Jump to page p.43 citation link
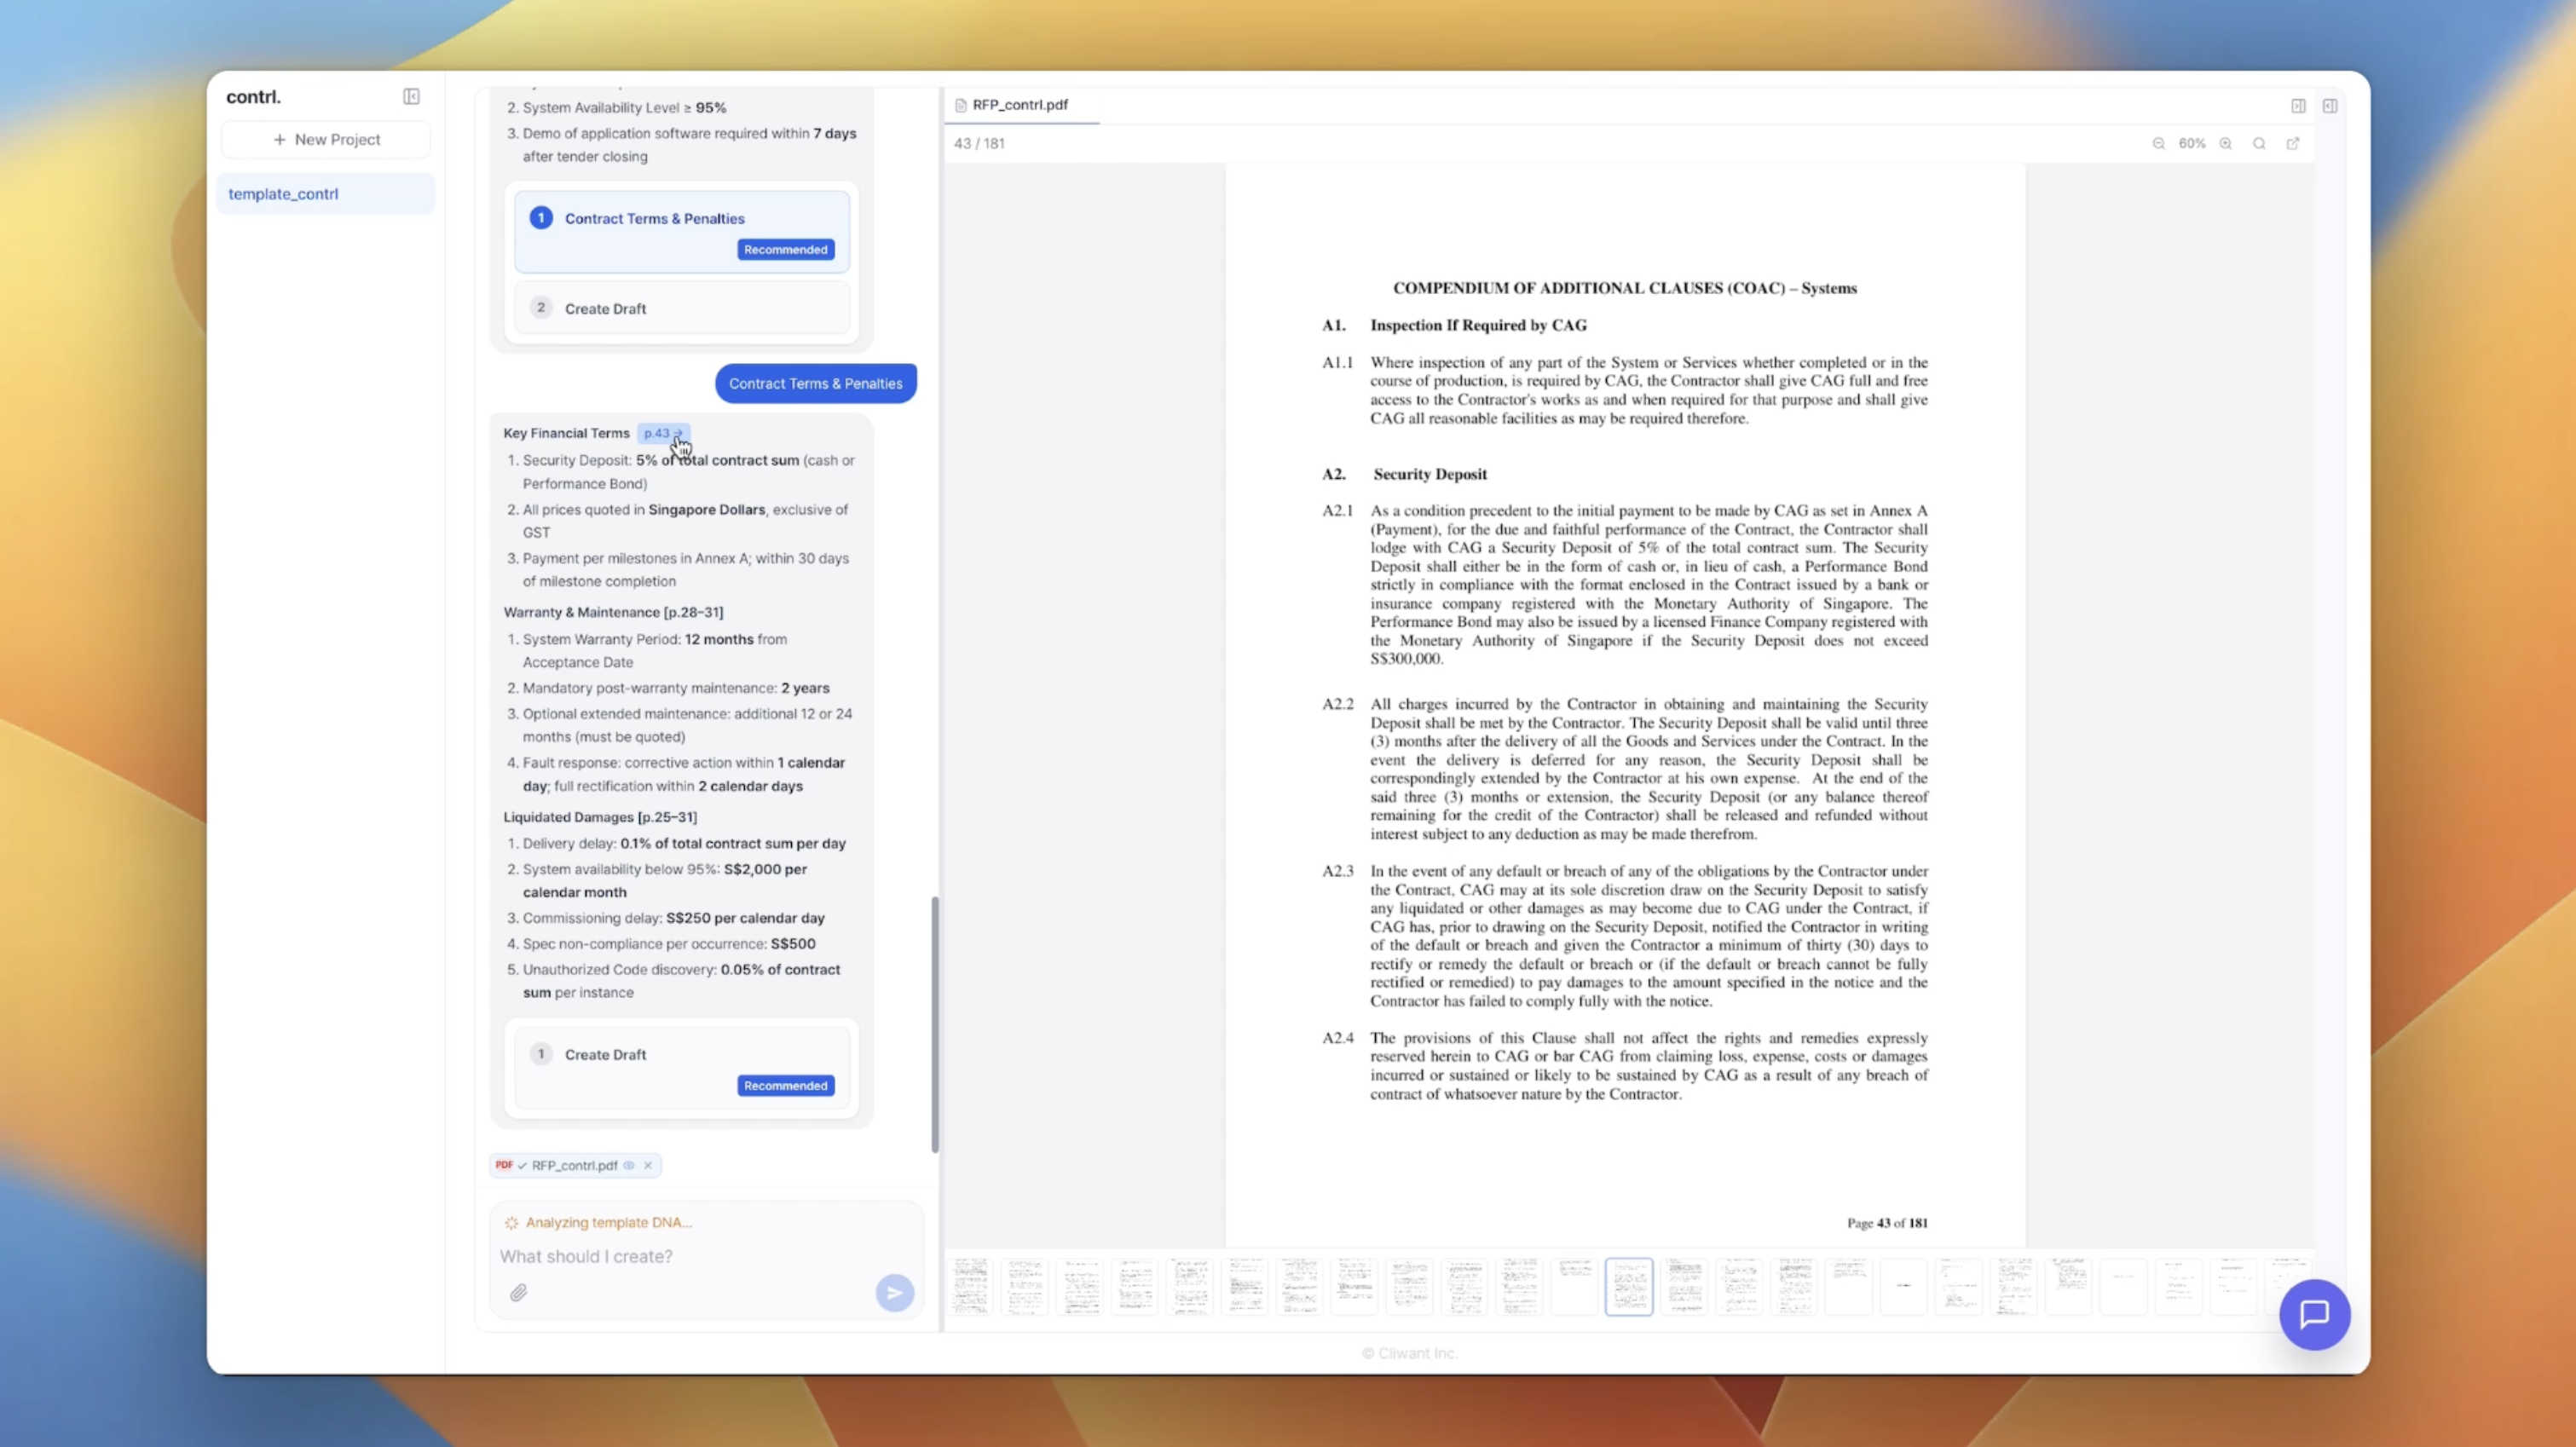This screenshot has height=1447, width=2576. point(662,433)
